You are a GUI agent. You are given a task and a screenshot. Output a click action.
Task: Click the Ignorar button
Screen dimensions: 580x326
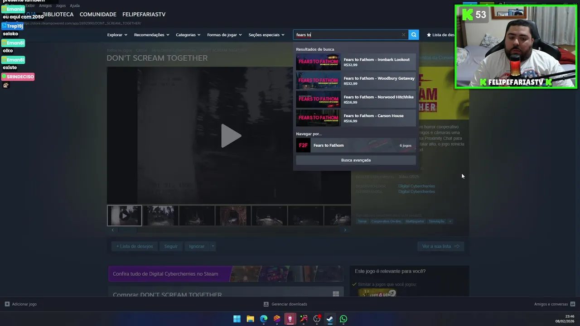(197, 246)
